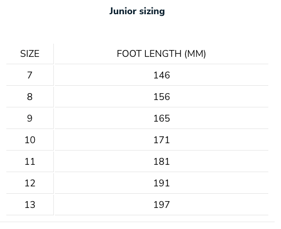
Task: Click the 197 foot length value
Action: (x=162, y=205)
